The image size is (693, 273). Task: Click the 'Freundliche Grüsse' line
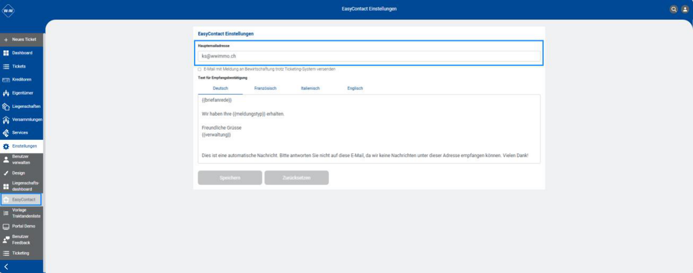(x=221, y=128)
